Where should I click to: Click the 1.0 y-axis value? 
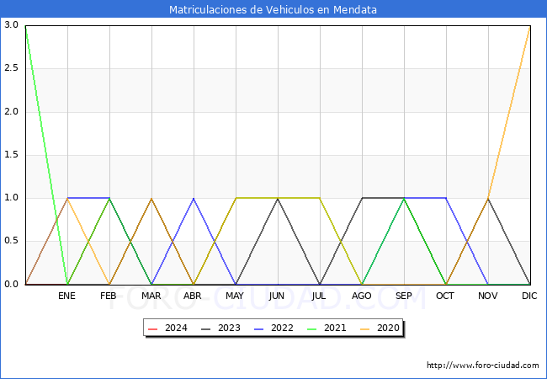(11, 198)
